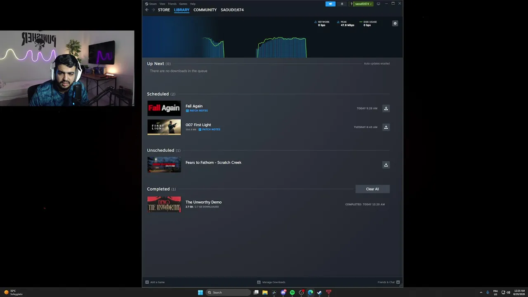Click the TODAY 5:29 AM schedule time
This screenshot has width=528, height=297.
[367, 108]
